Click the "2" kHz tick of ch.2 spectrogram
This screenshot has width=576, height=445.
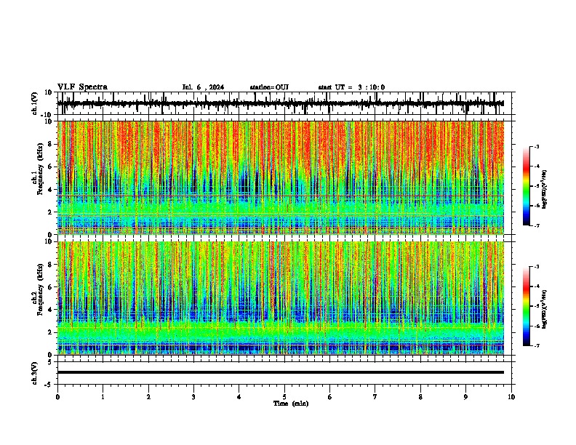point(51,332)
